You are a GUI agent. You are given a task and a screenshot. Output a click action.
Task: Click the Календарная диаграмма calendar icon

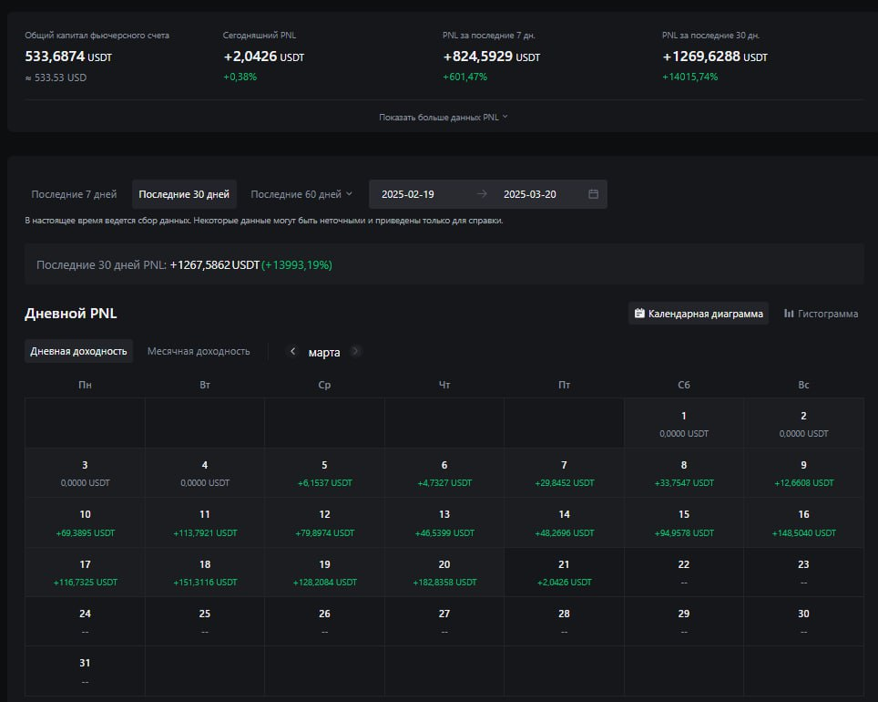tap(640, 314)
